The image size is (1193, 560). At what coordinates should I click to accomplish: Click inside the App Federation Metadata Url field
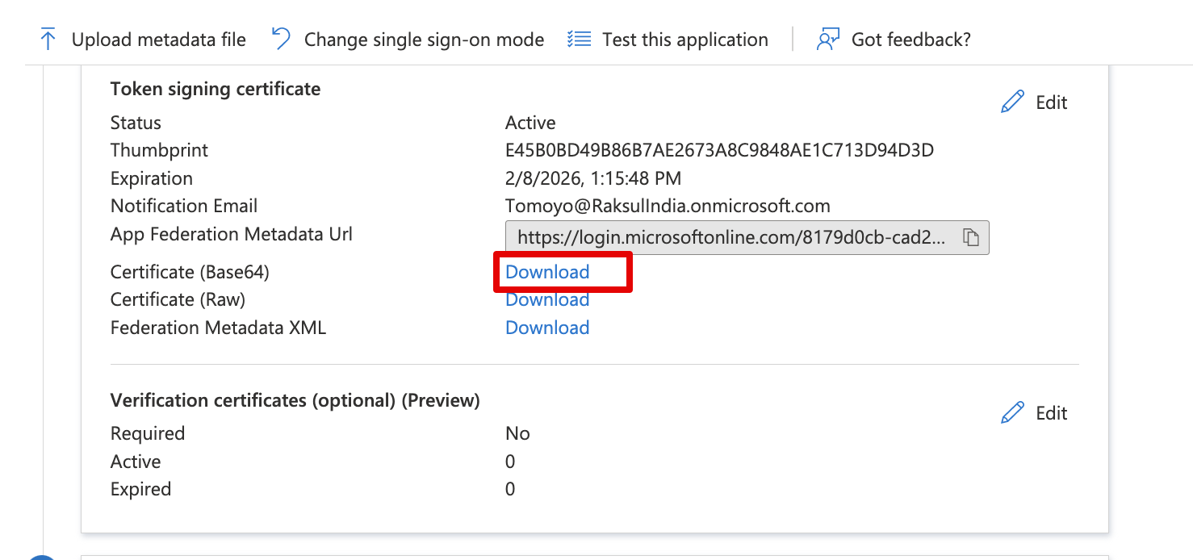[x=730, y=237]
